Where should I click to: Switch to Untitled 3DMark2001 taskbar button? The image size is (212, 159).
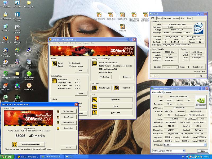pyautogui.click(x=29, y=157)
